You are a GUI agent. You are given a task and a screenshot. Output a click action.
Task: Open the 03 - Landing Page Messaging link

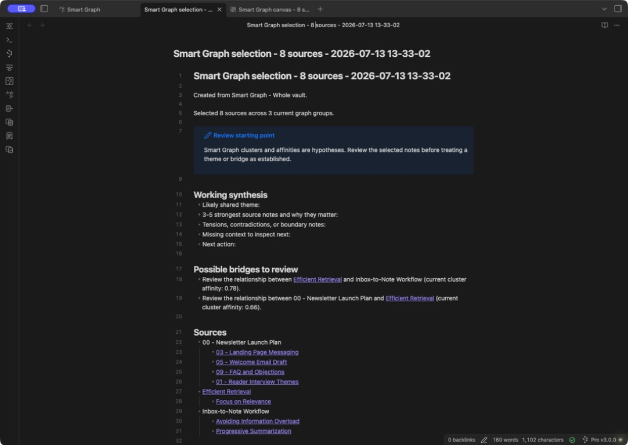(257, 352)
